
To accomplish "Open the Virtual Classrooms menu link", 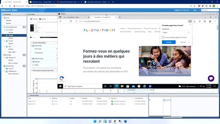I will click(x=134, y=28).
